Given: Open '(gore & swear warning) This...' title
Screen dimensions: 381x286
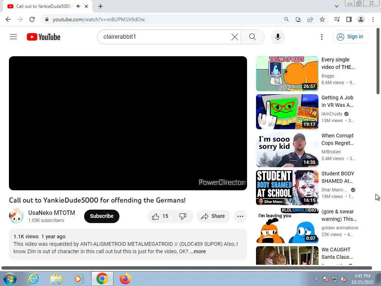Looking at the screenshot, I should click(339, 215).
